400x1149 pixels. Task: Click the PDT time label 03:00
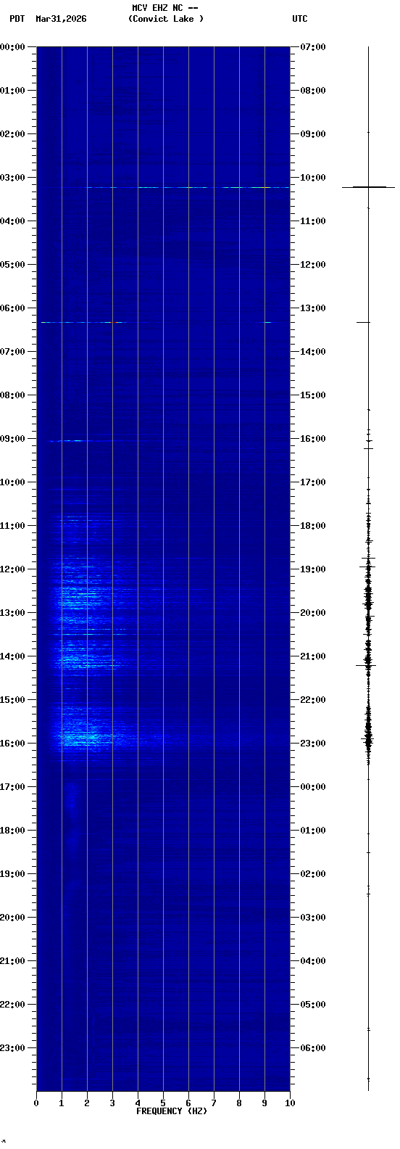point(12,178)
